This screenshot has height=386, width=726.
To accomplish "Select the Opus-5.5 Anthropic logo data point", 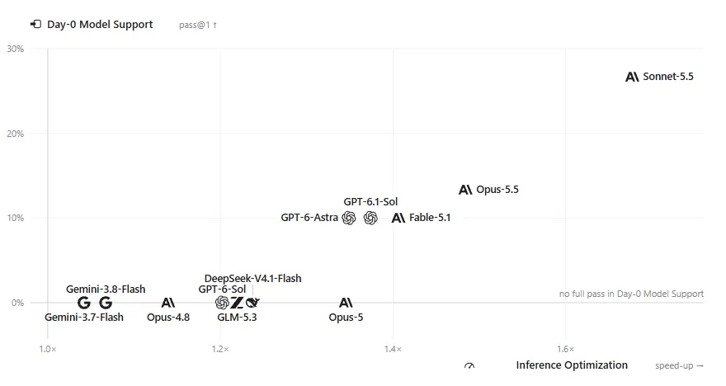I will 465,190.
